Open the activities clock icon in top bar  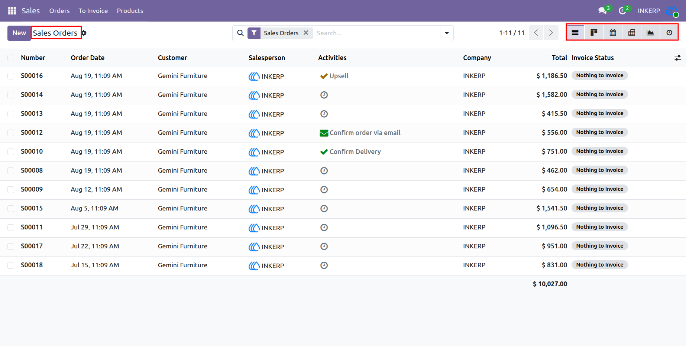pos(622,11)
